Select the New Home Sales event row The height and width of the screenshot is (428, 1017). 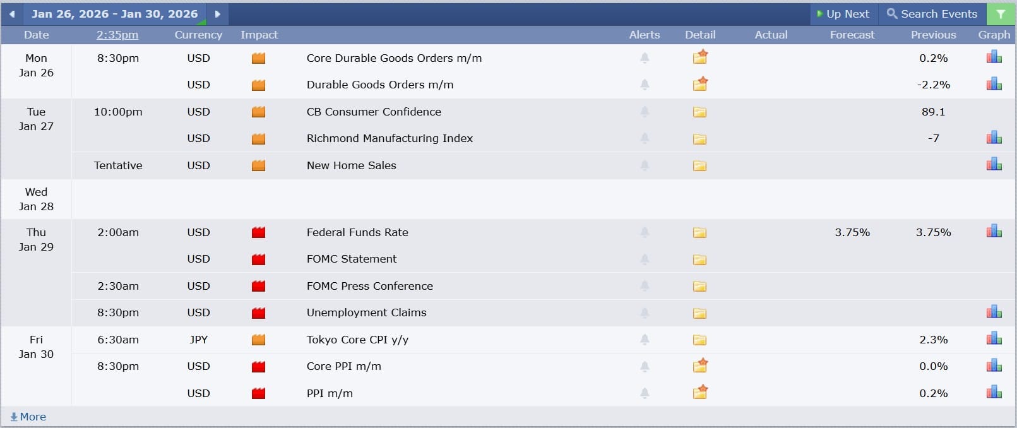coord(352,165)
